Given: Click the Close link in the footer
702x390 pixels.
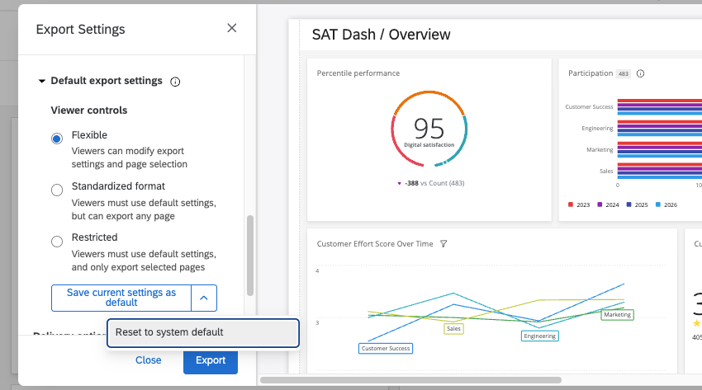Looking at the screenshot, I should [x=148, y=360].
